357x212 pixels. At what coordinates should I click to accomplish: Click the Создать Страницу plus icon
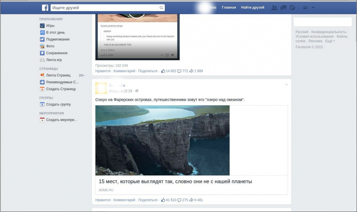[x=42, y=89]
